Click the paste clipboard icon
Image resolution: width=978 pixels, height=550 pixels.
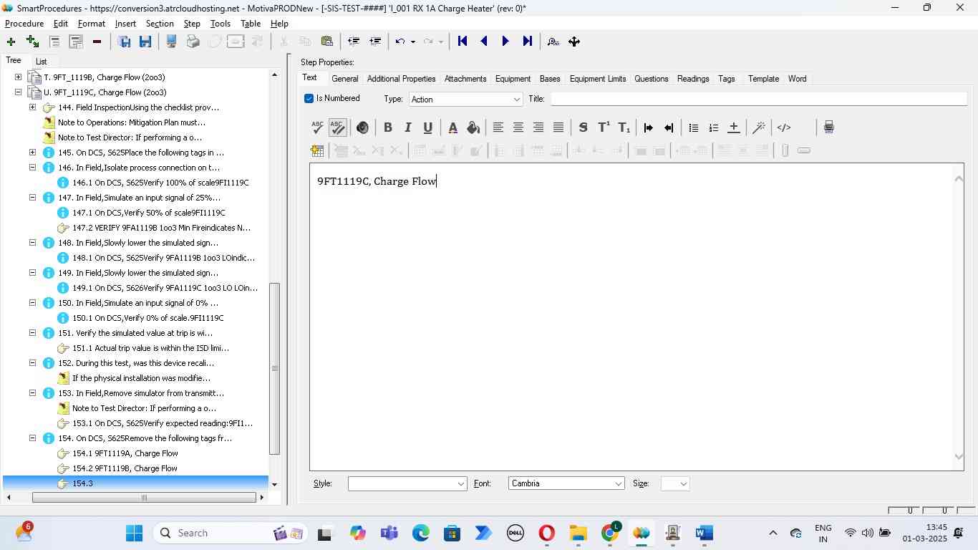coord(326,42)
